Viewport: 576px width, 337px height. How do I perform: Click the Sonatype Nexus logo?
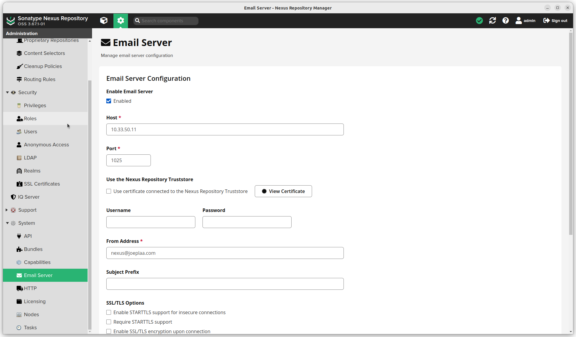tap(11, 20)
